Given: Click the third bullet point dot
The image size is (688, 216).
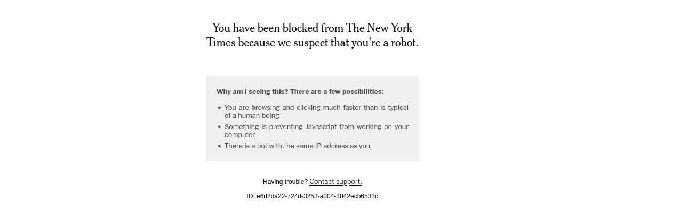Looking at the screenshot, I should click(219, 146).
